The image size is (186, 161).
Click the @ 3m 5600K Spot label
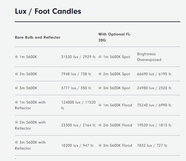point(114,88)
